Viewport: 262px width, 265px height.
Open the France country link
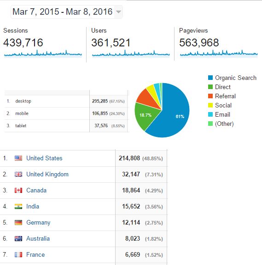pyautogui.click(x=35, y=254)
